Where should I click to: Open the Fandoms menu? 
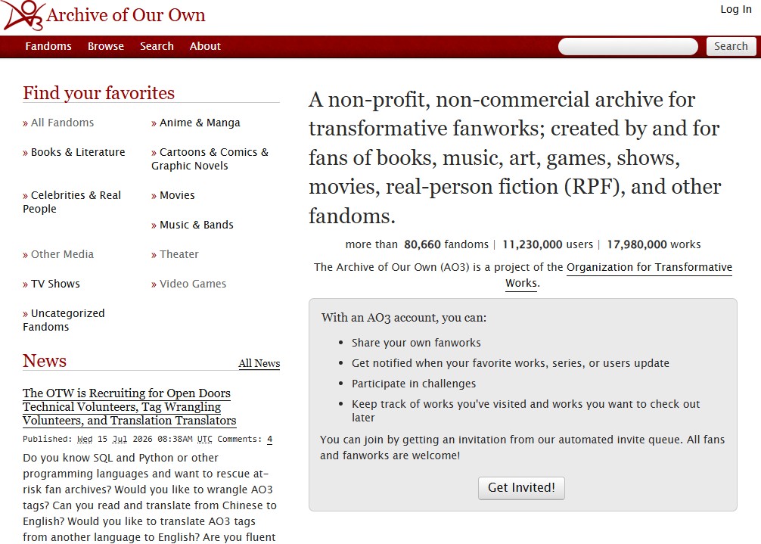coord(48,46)
